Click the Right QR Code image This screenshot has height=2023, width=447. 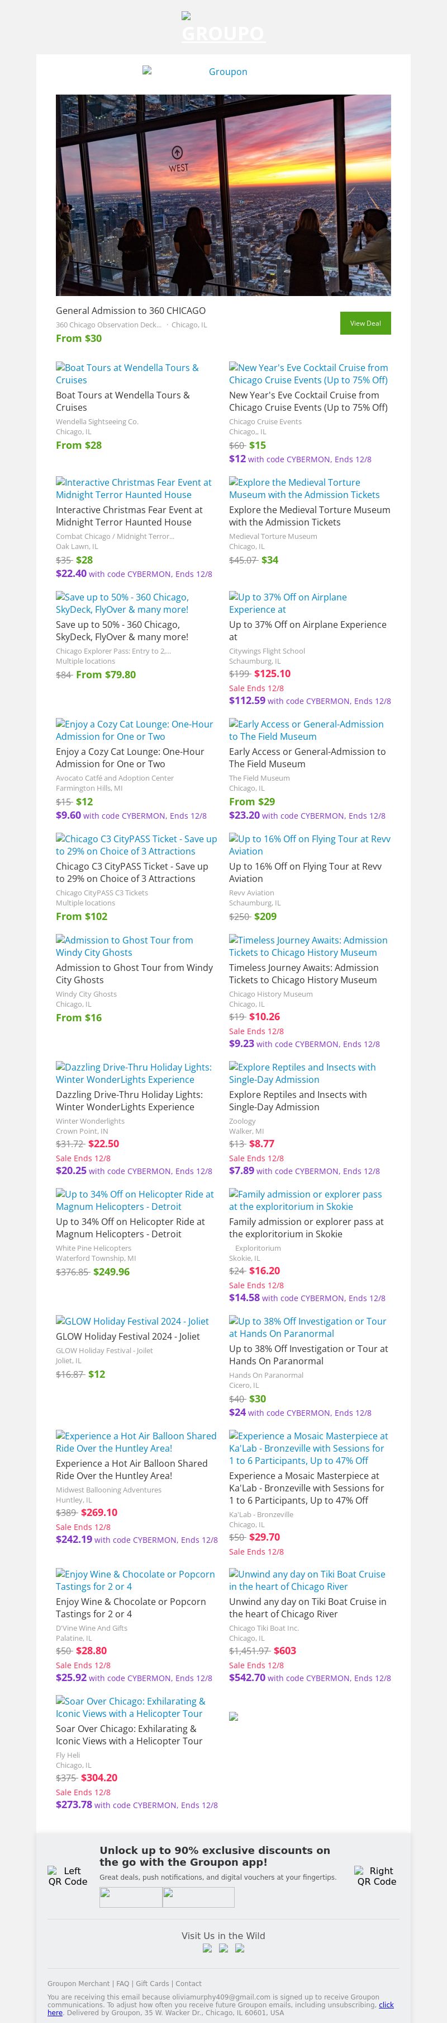(377, 1876)
